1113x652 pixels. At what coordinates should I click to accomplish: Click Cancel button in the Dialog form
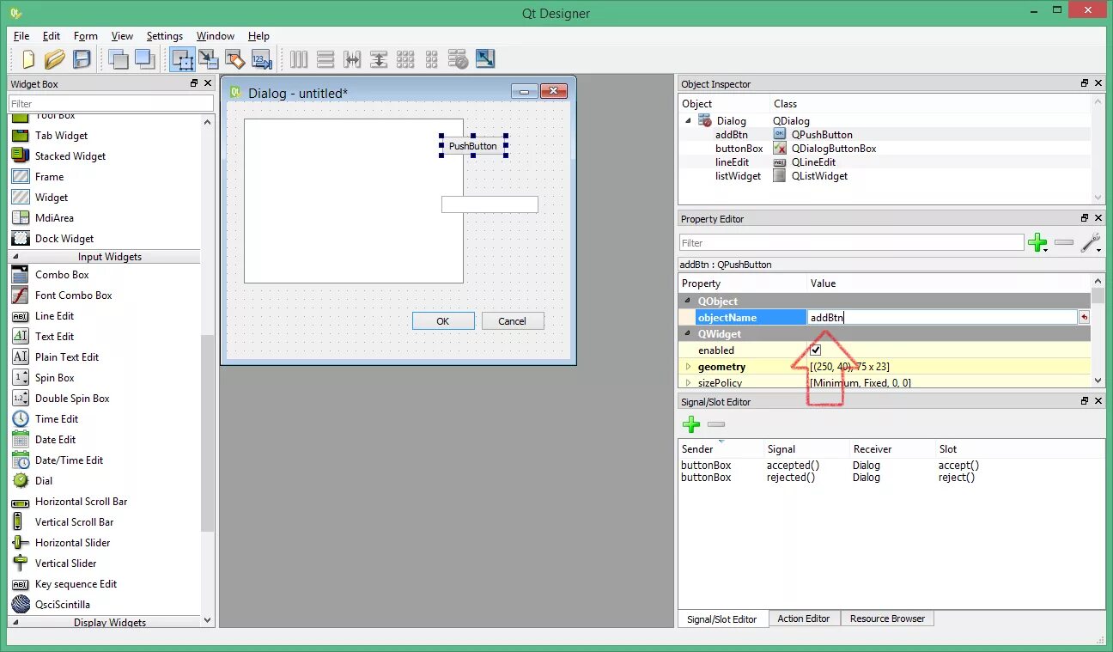[513, 321]
